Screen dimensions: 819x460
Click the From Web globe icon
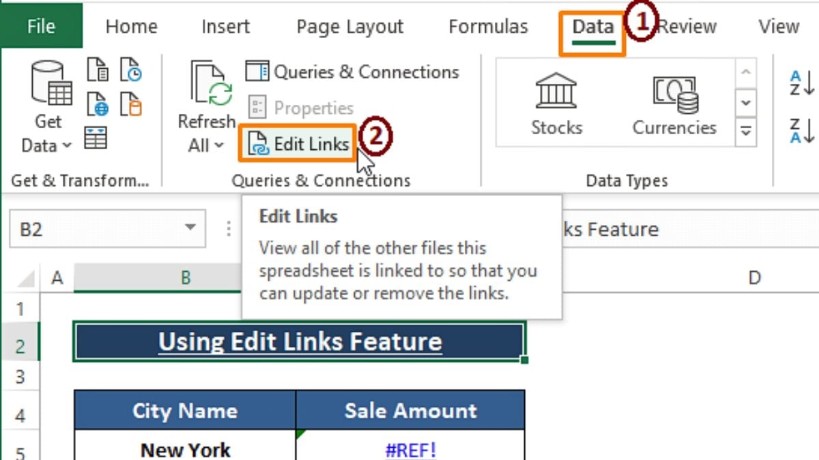point(98,104)
